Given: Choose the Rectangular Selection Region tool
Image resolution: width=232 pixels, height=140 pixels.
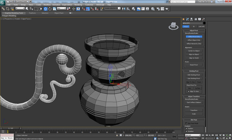Looking at the screenshot, I should tap(36, 9).
